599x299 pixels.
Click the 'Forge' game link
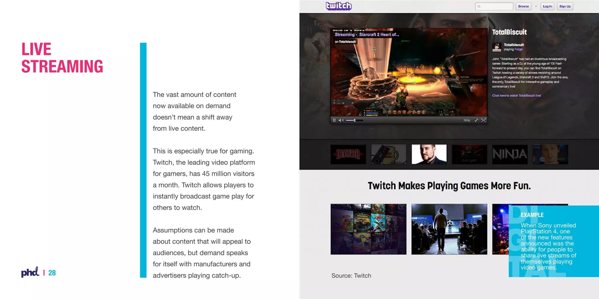click(x=519, y=49)
